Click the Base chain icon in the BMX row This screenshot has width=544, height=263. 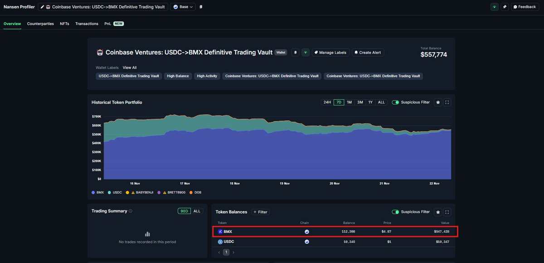tap(307, 232)
